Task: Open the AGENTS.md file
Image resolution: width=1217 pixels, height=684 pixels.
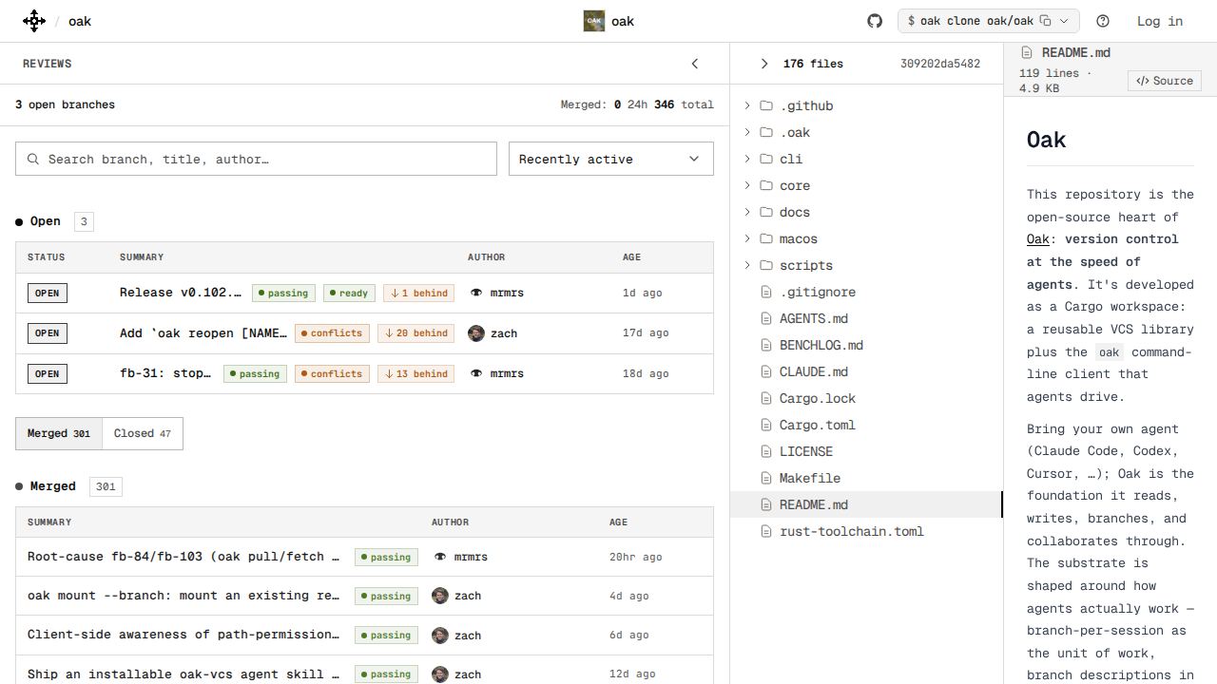Action: click(866, 318)
